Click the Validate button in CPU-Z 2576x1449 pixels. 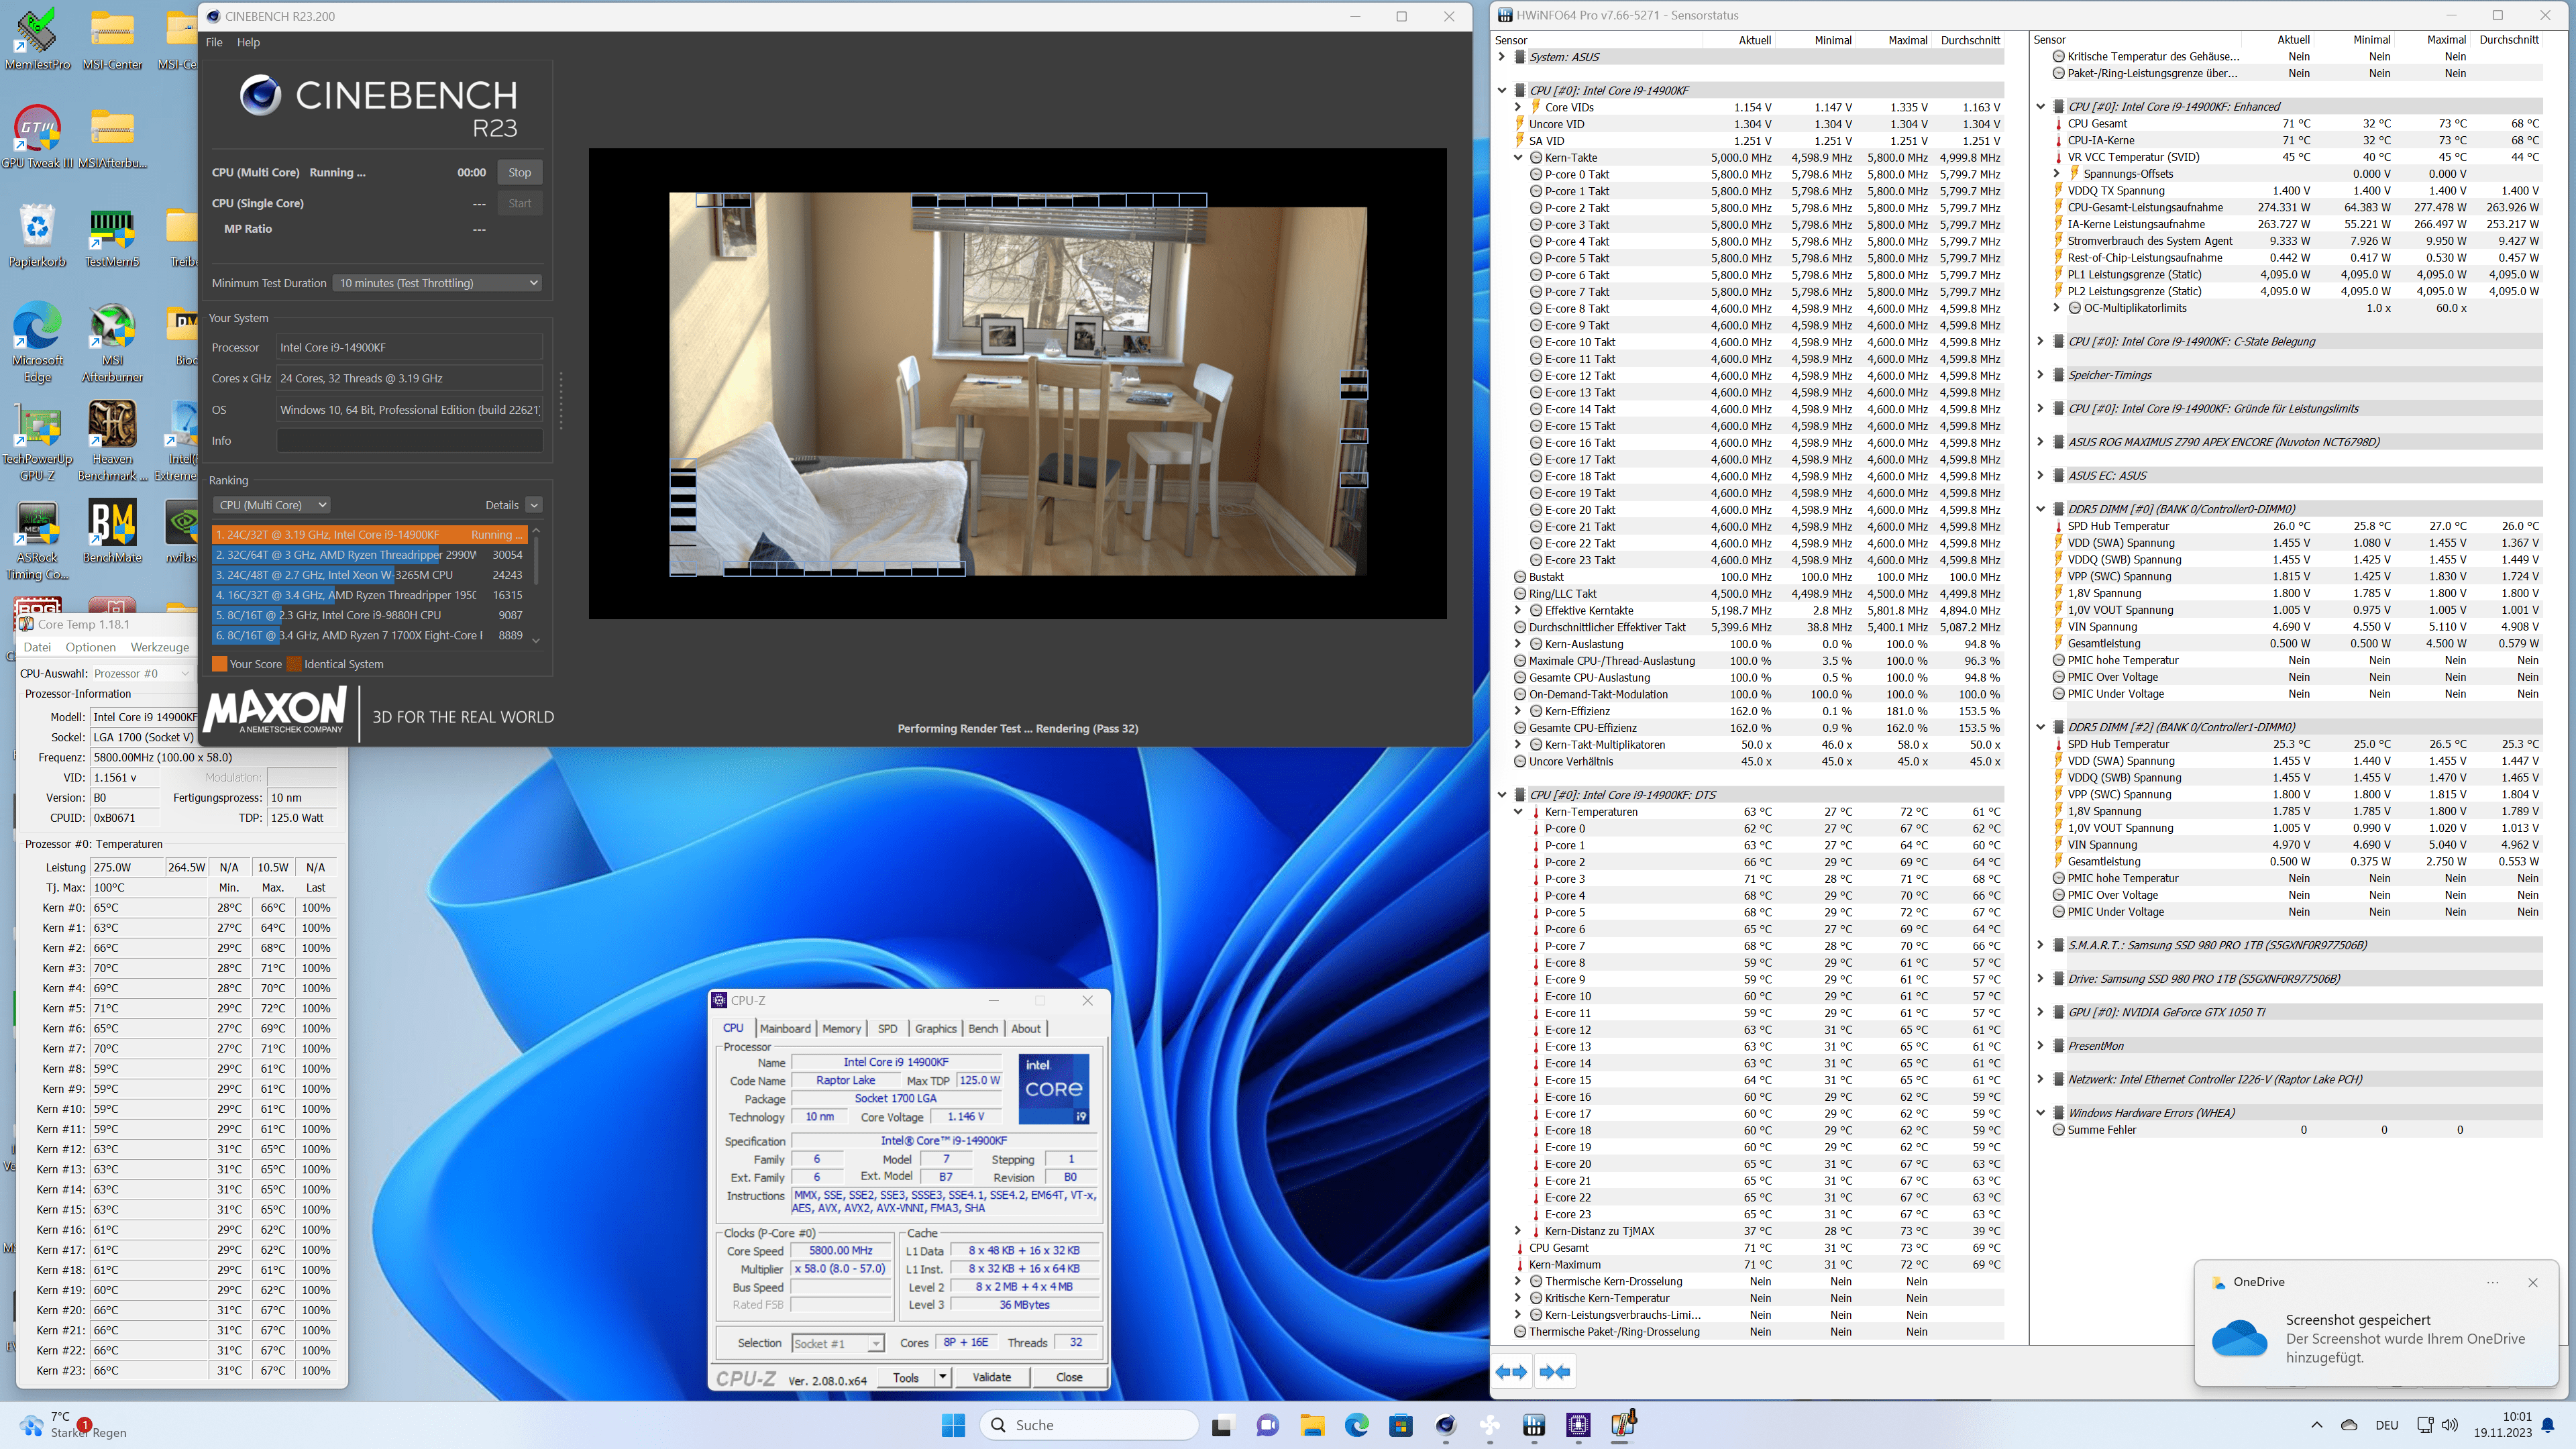pos(991,1377)
